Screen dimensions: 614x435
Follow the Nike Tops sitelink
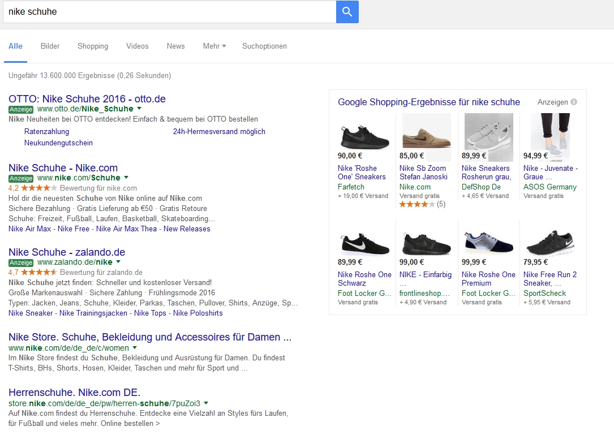(x=150, y=313)
